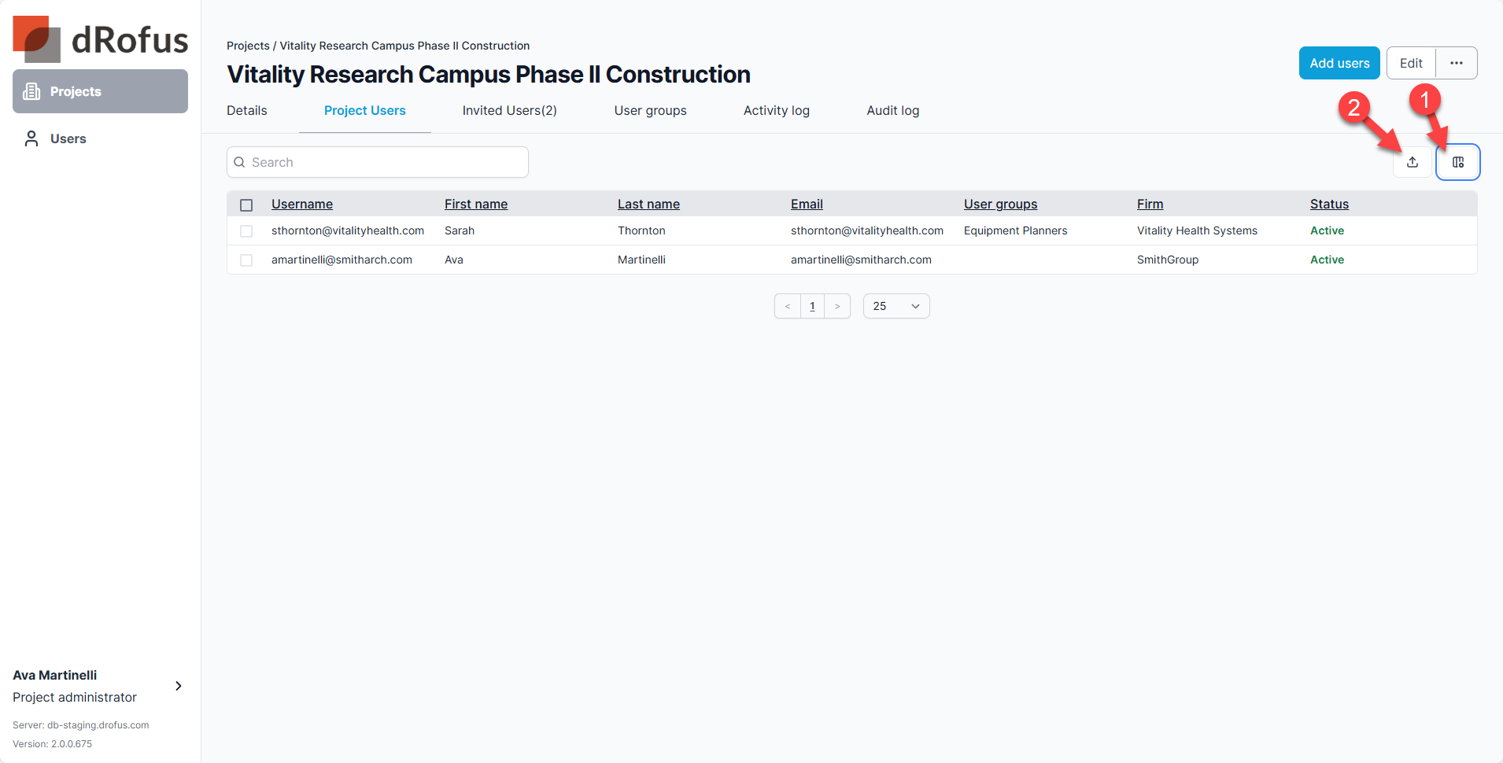Check the box for sthornton@vitalityhealth.com row
The height and width of the screenshot is (763, 1503).
pos(246,231)
